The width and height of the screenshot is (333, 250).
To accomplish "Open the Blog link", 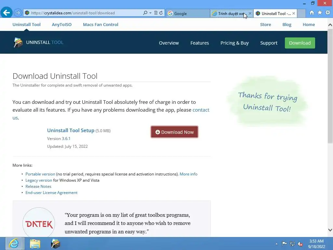I will coord(287,24).
